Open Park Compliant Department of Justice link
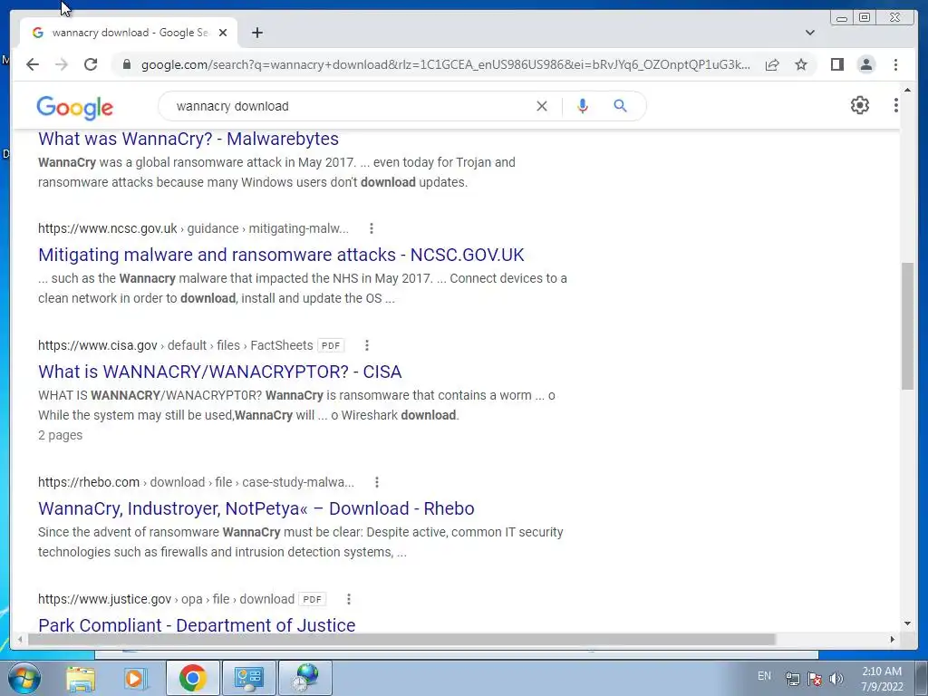Screen dimensions: 928x696 click(x=197, y=624)
